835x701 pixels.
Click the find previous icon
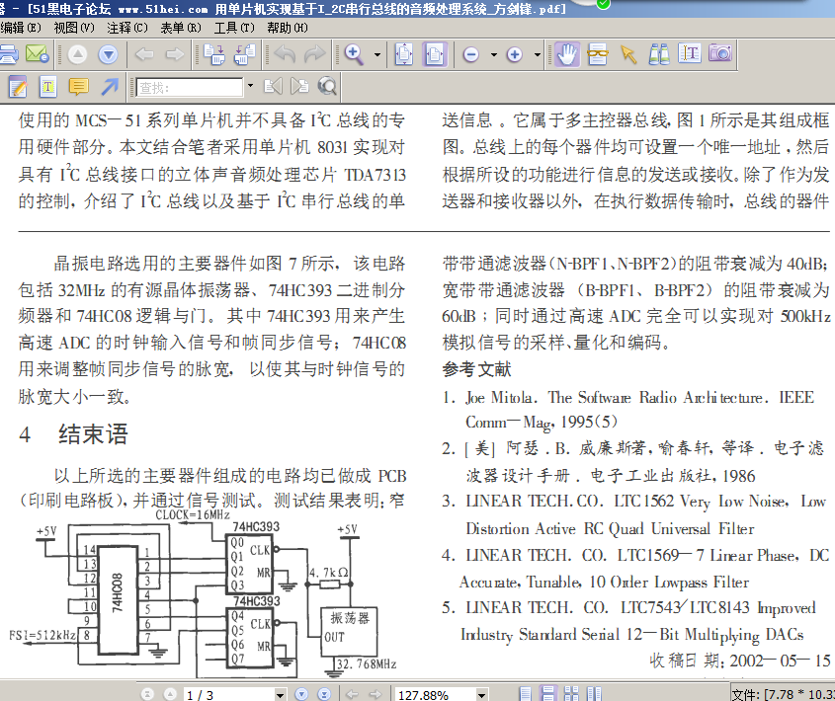click(273, 86)
